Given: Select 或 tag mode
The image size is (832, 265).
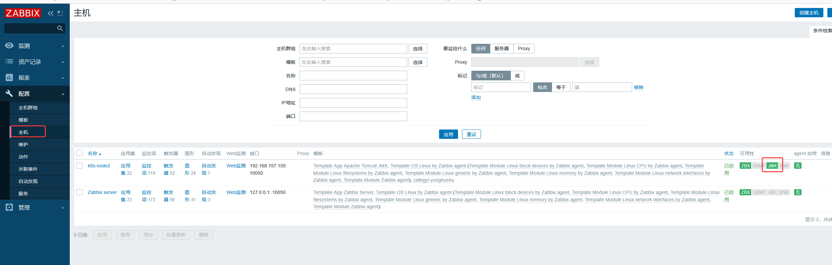Looking at the screenshot, I should pyautogui.click(x=517, y=76).
